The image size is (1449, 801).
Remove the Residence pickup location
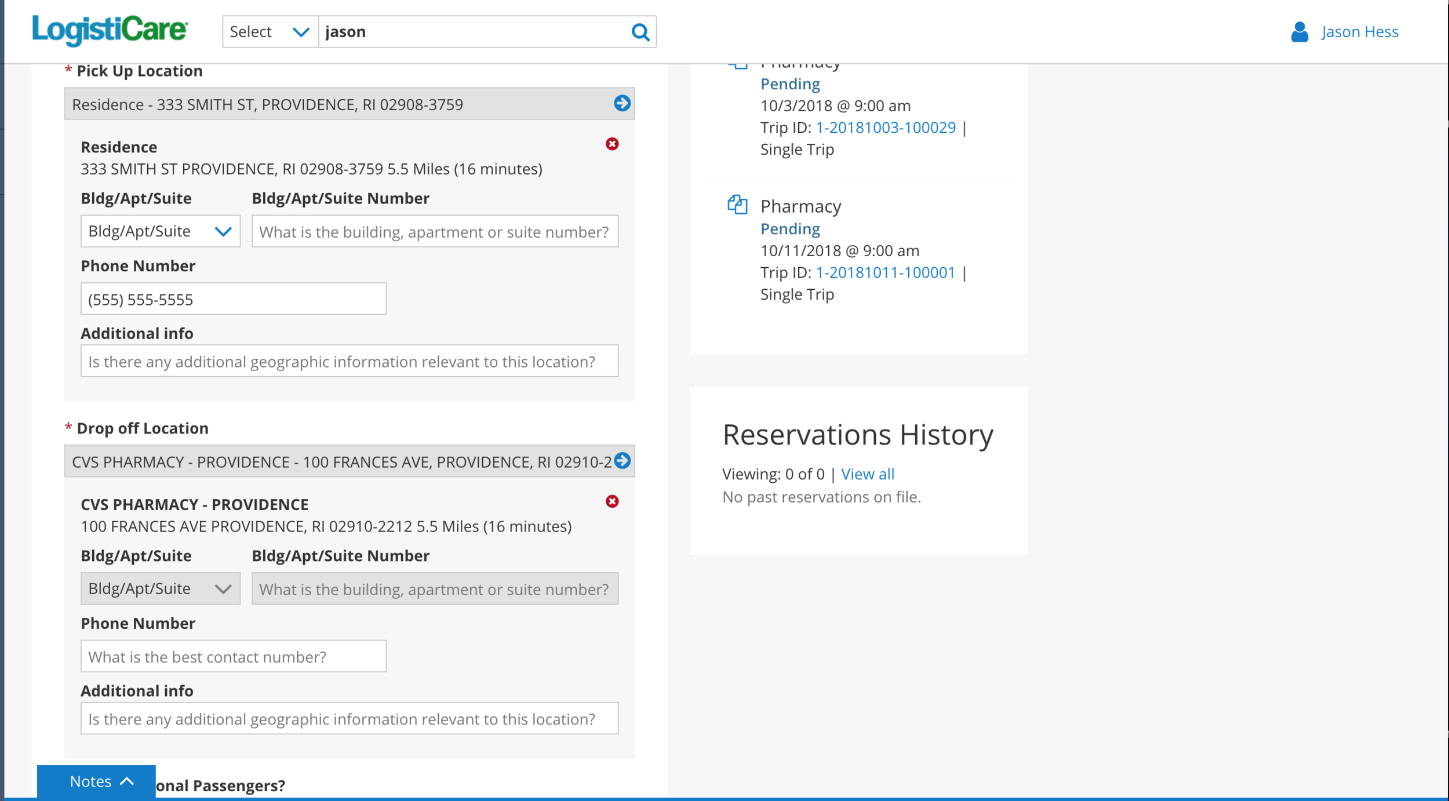pyautogui.click(x=612, y=144)
